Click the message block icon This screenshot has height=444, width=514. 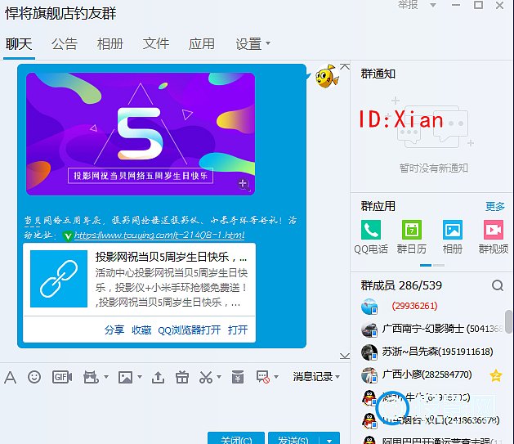point(263,377)
